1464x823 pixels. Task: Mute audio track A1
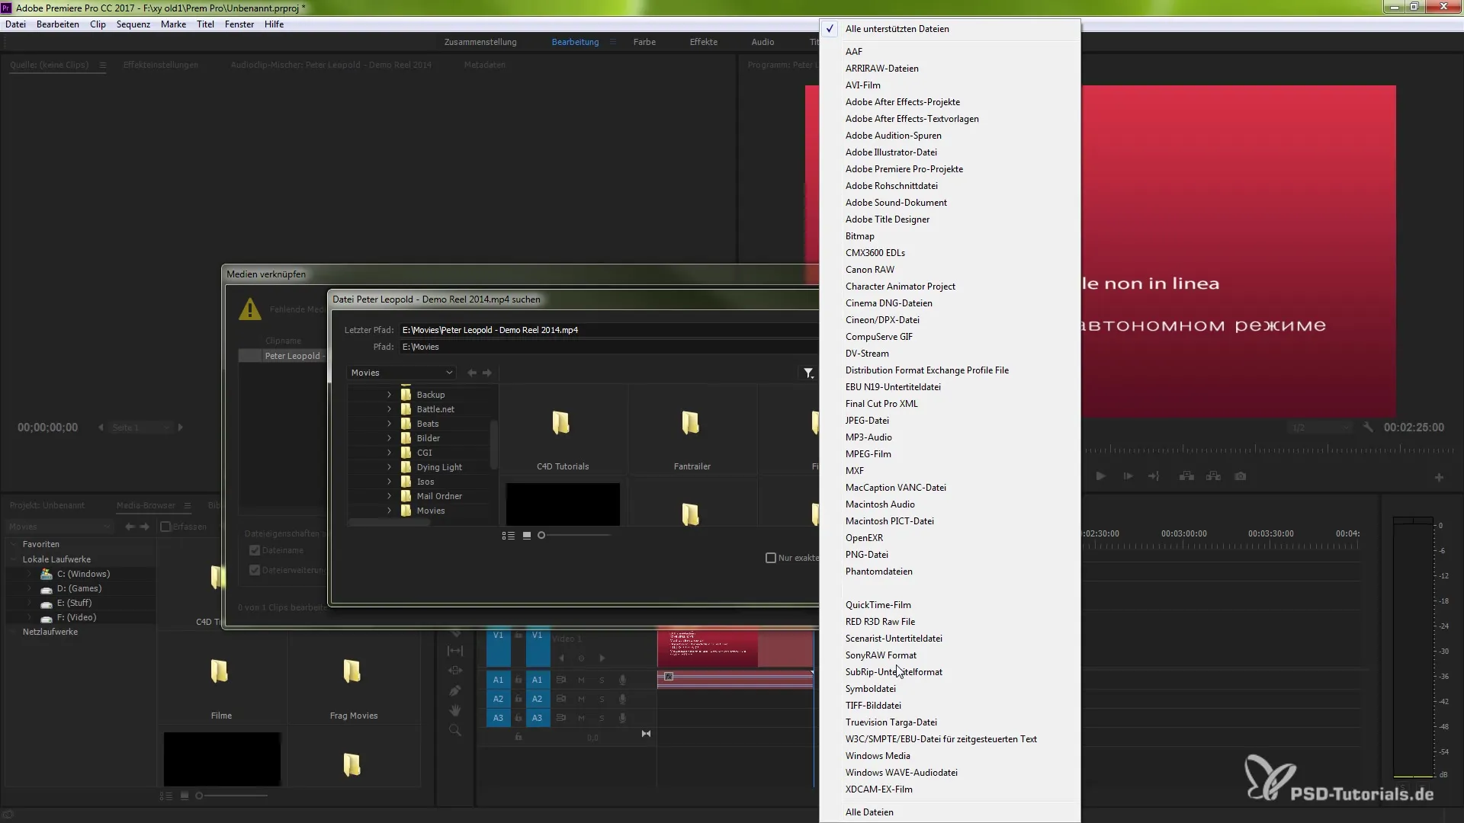[x=581, y=680]
